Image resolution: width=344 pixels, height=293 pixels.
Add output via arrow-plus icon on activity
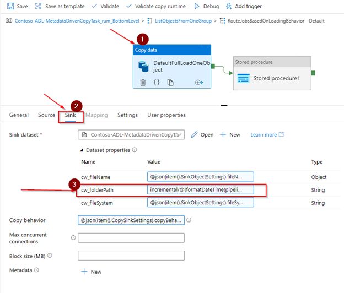pyautogui.click(x=200, y=83)
